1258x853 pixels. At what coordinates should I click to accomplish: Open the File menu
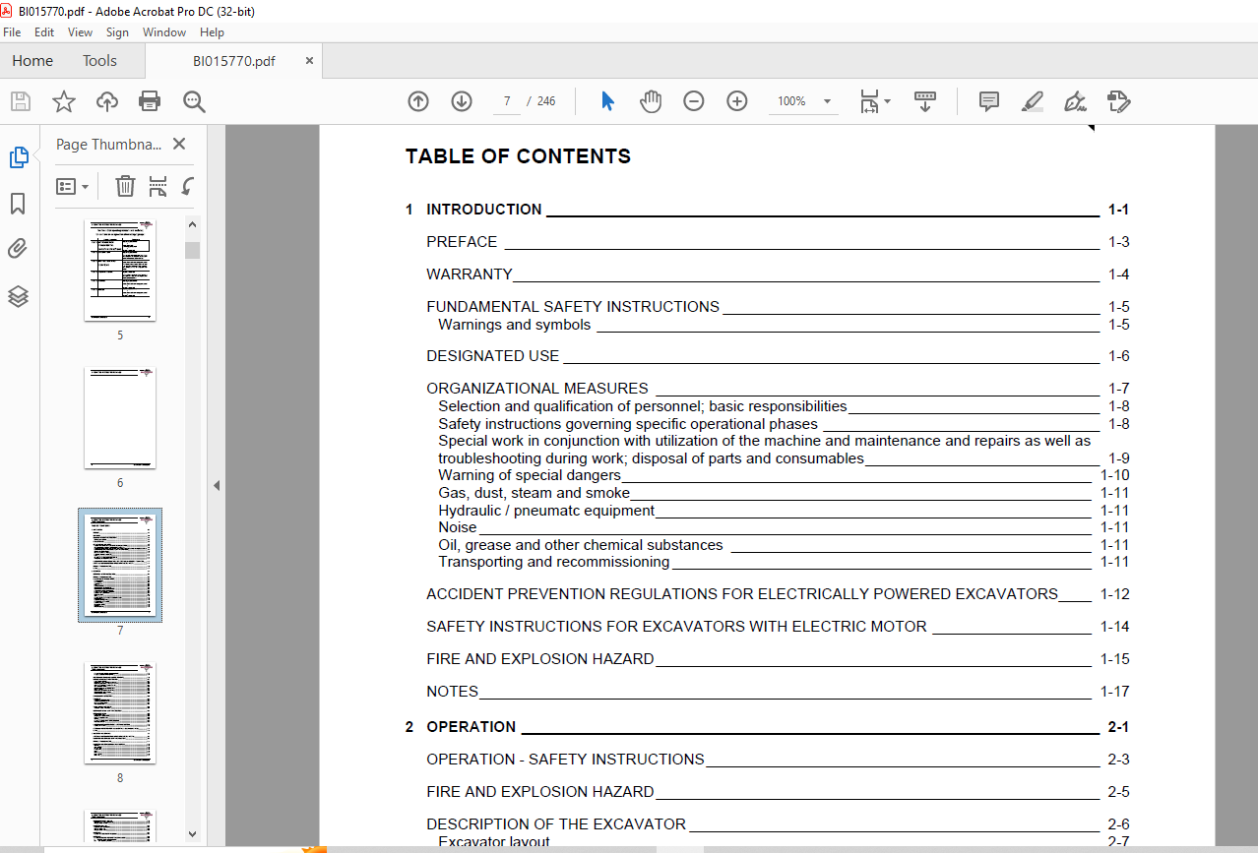point(12,32)
